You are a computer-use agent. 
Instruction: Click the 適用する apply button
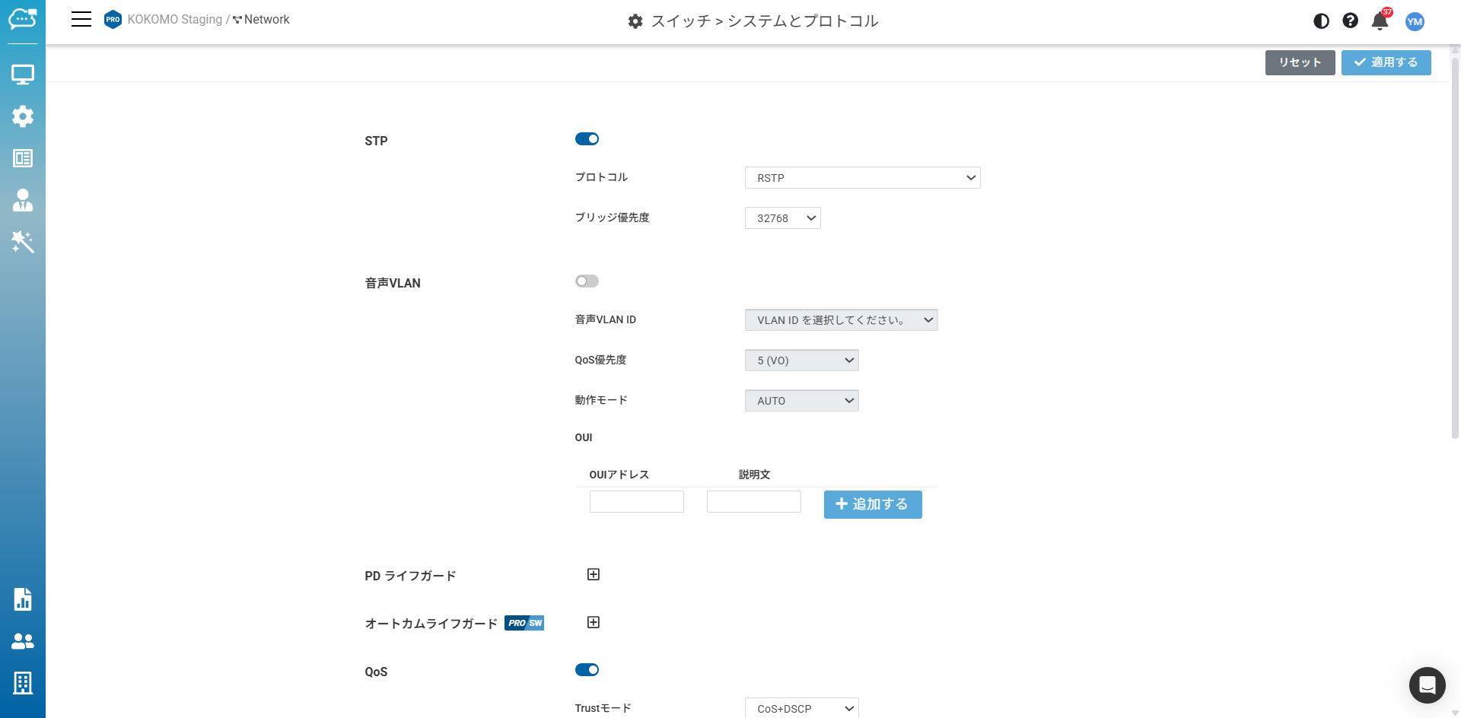coord(1386,62)
